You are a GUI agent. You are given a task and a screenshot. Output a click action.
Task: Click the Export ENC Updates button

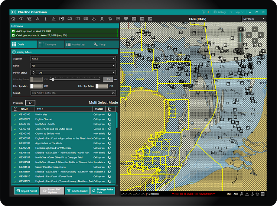pyautogui.click(x=52, y=191)
